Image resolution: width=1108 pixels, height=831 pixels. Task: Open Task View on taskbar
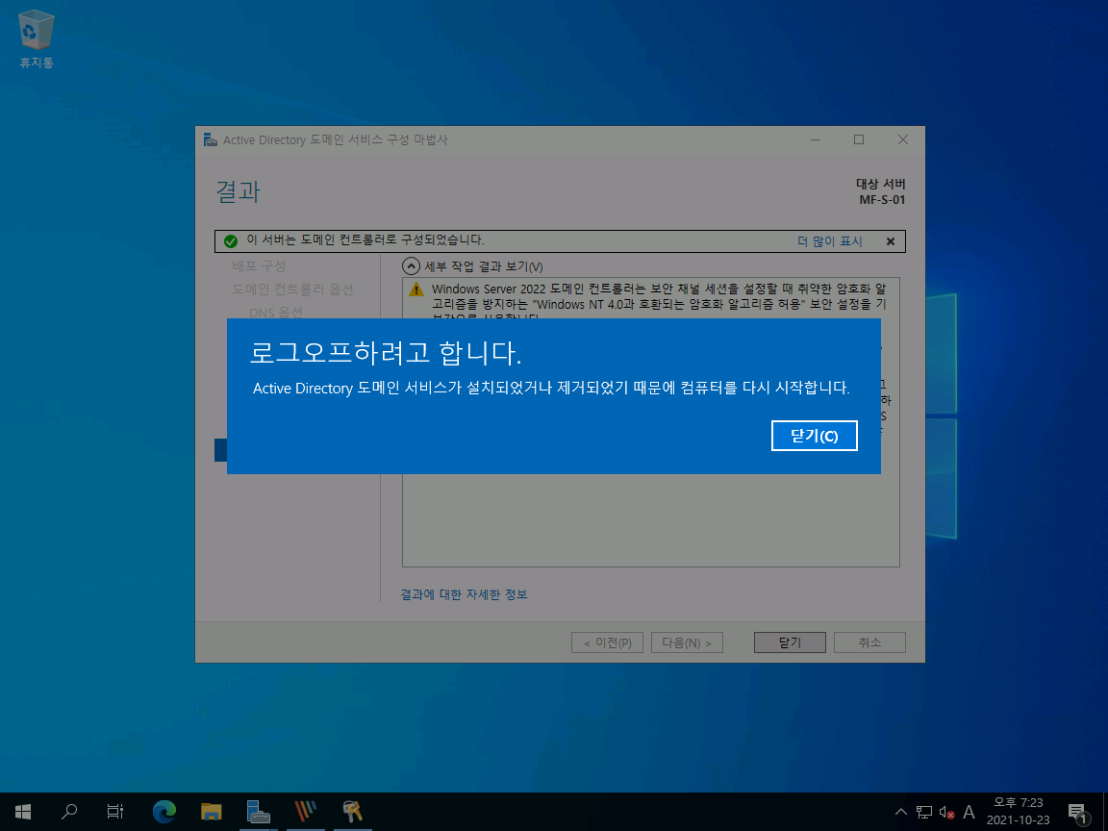click(x=115, y=812)
